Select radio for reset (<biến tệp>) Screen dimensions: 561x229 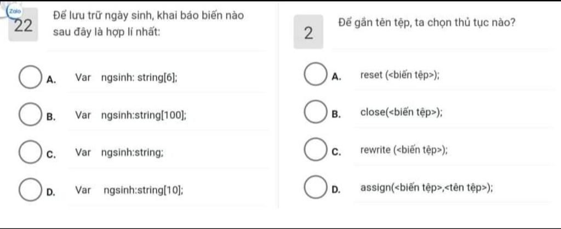[x=315, y=74]
